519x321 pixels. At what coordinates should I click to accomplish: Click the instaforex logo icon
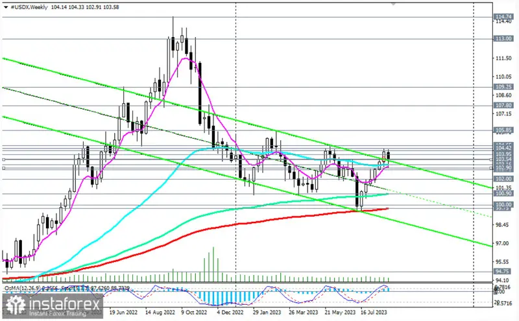(x=16, y=305)
